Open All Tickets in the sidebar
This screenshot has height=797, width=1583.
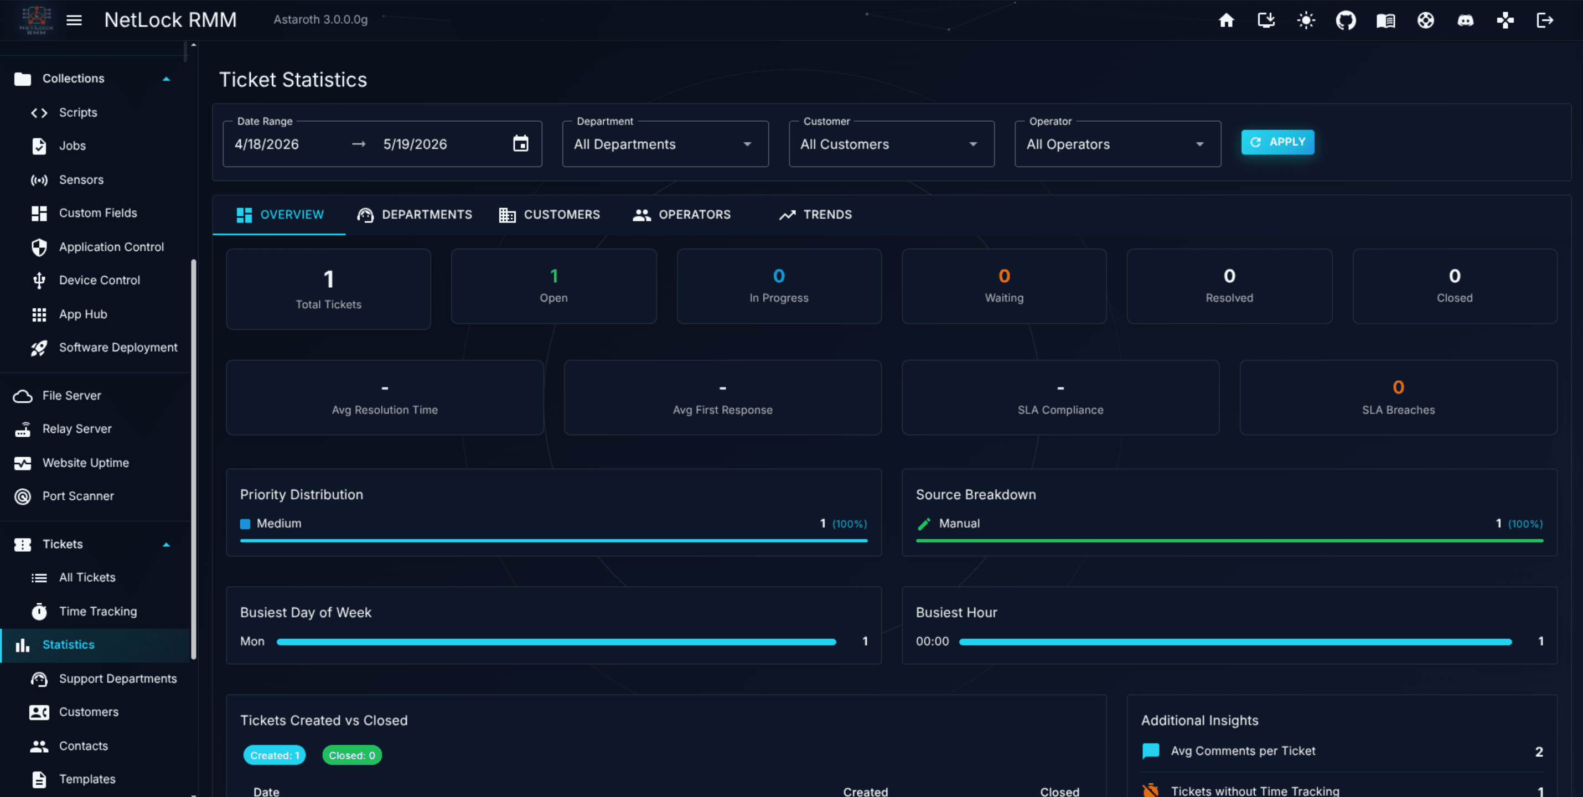[x=95, y=577]
